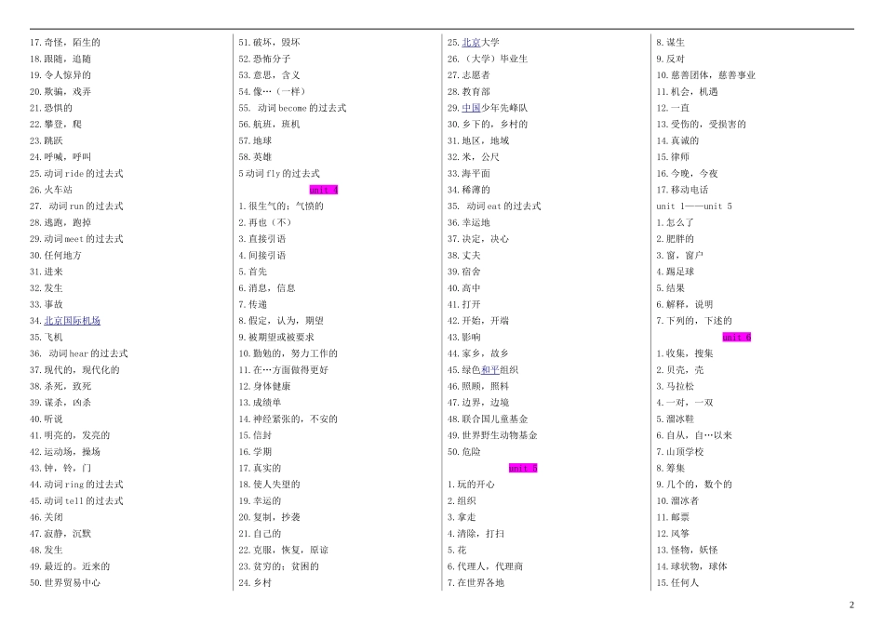Click line '15.律师'
Image resolution: width=884 pixels, height=625 pixels.
coord(673,157)
